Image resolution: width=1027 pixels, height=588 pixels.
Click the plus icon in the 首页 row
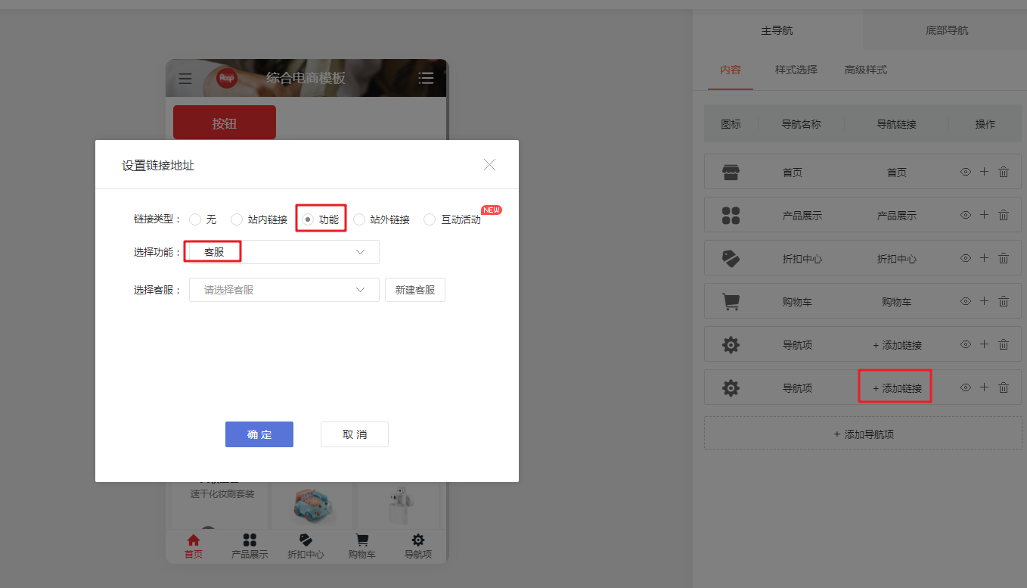(984, 172)
